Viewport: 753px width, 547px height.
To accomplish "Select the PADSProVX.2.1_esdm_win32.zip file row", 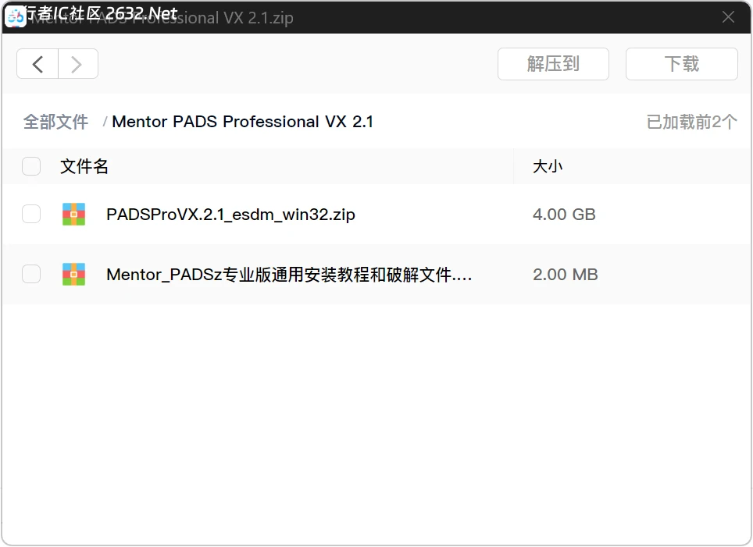I will [x=230, y=214].
